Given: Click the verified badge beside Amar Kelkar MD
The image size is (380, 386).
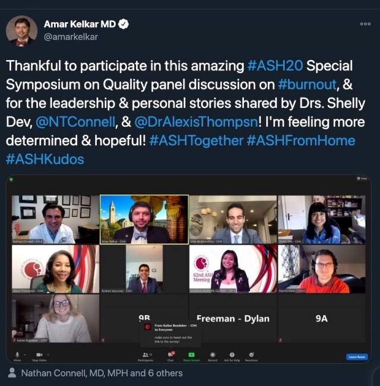Looking at the screenshot, I should pos(123,24).
